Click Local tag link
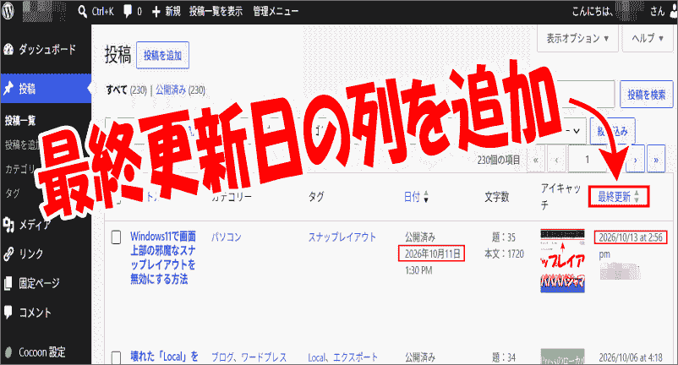This screenshot has width=678, height=365. [316, 357]
